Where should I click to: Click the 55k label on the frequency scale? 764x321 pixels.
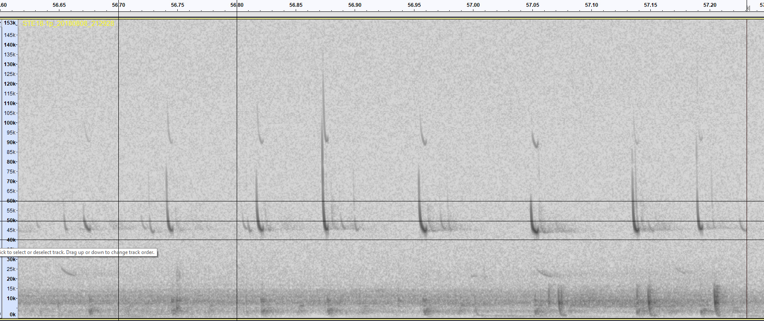pos(11,211)
